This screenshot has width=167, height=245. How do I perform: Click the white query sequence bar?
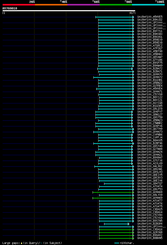(69, 11)
